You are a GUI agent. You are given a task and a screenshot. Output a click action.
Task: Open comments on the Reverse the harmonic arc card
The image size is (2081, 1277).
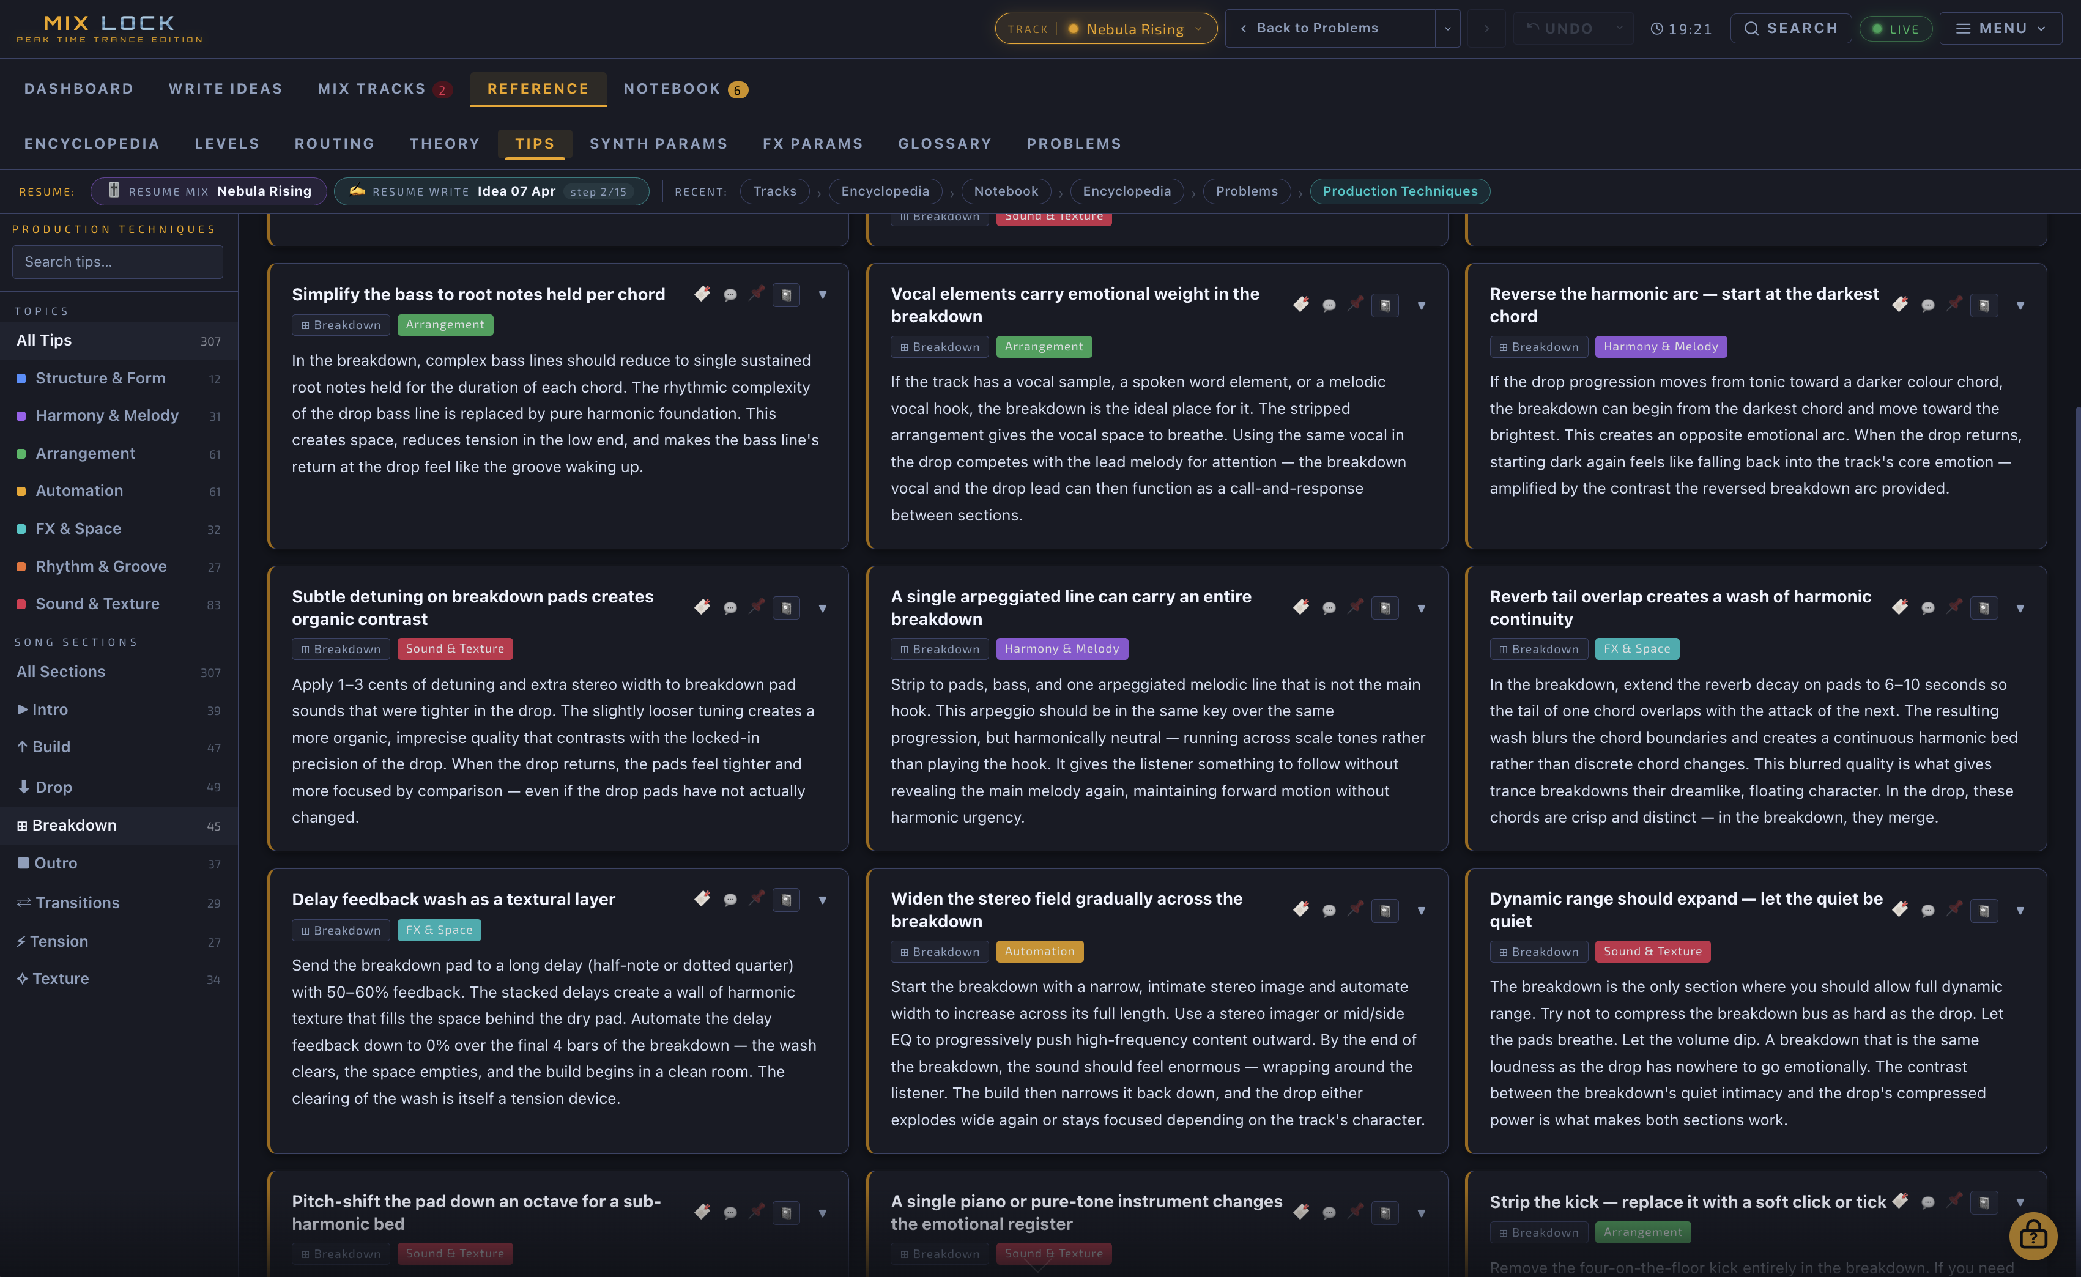1928,306
